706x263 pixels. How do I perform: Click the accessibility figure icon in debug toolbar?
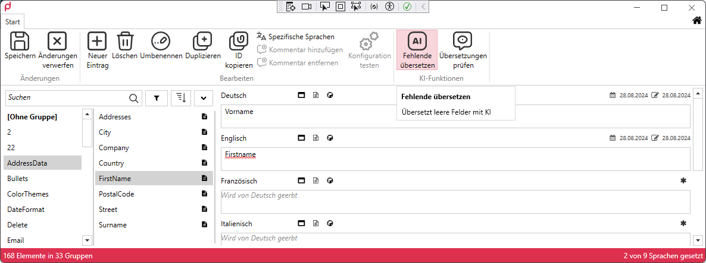[390, 7]
